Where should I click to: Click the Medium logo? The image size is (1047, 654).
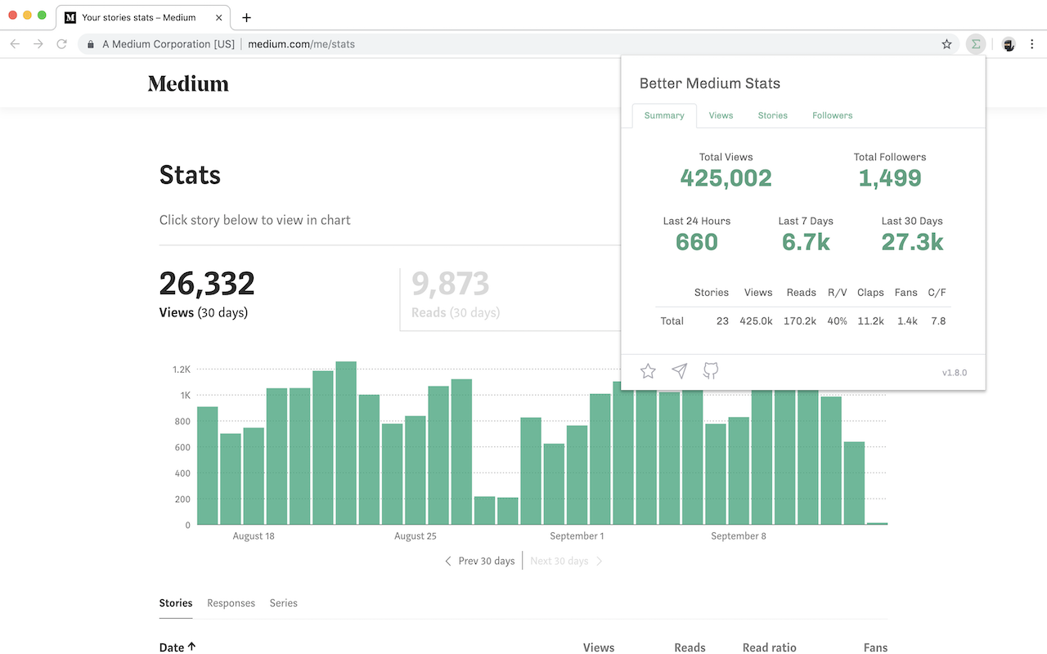click(x=188, y=83)
